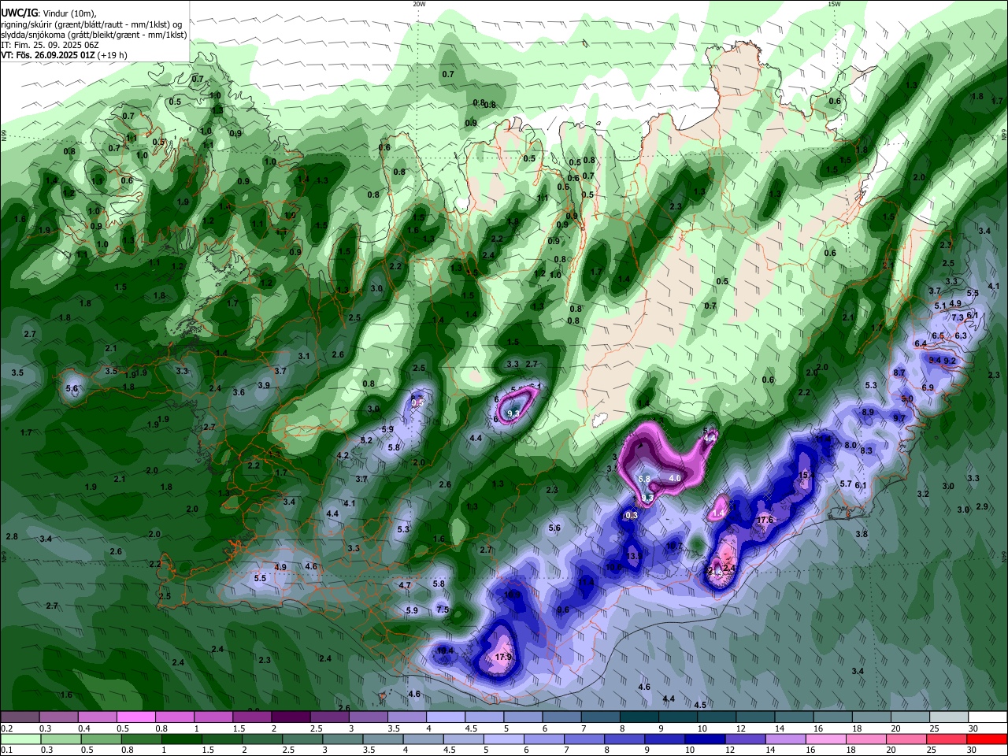Image resolution: width=1008 pixels, height=756 pixels.
Task: Click the 2.9 precipitation value on the map
Action: (982, 506)
